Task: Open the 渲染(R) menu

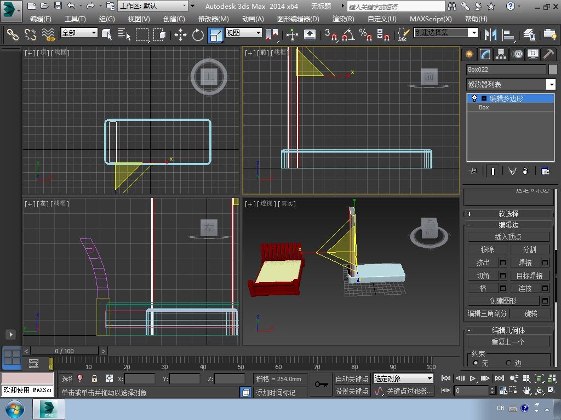Action: pyautogui.click(x=343, y=19)
